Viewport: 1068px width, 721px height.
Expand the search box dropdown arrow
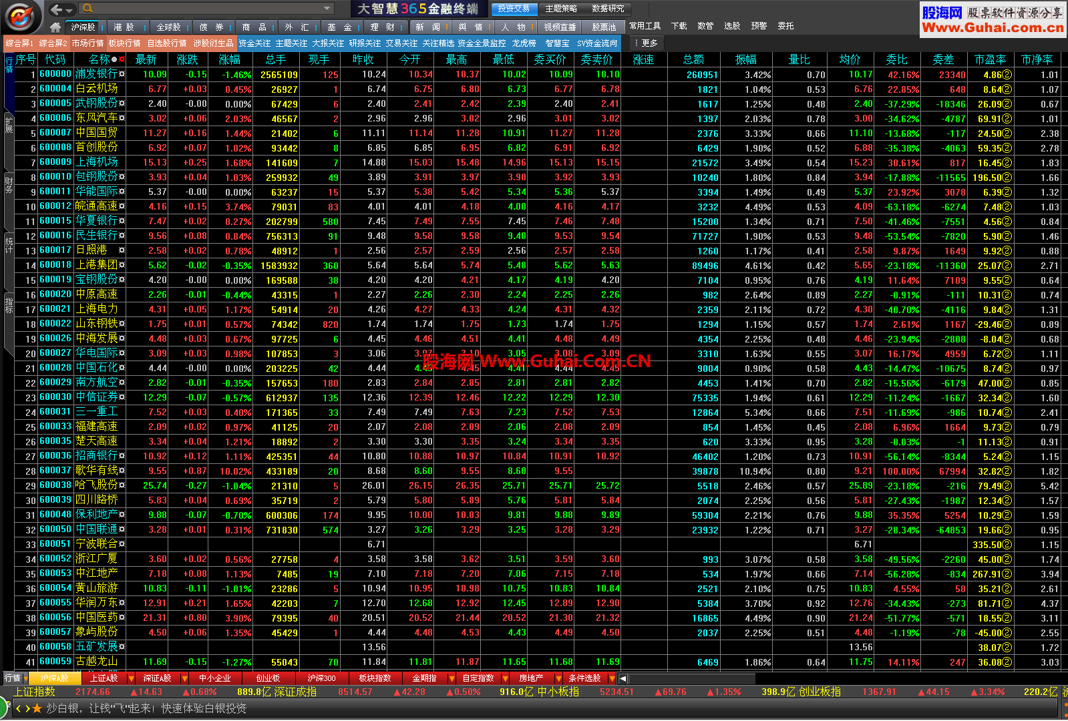[x=327, y=9]
